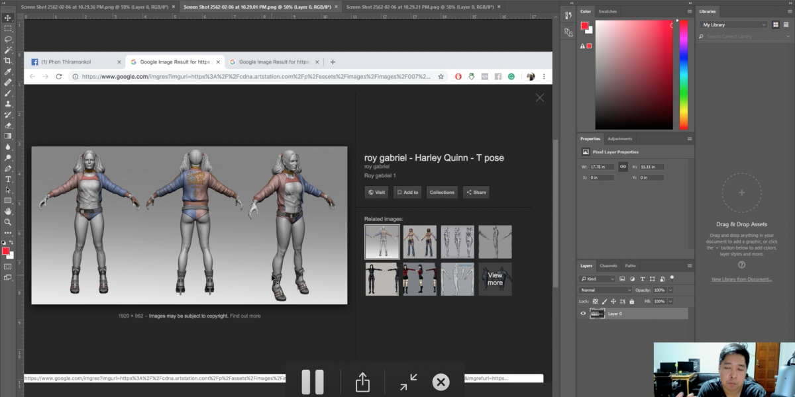The width and height of the screenshot is (795, 397).
Task: Filter layers by smart objects
Action: [x=661, y=279]
